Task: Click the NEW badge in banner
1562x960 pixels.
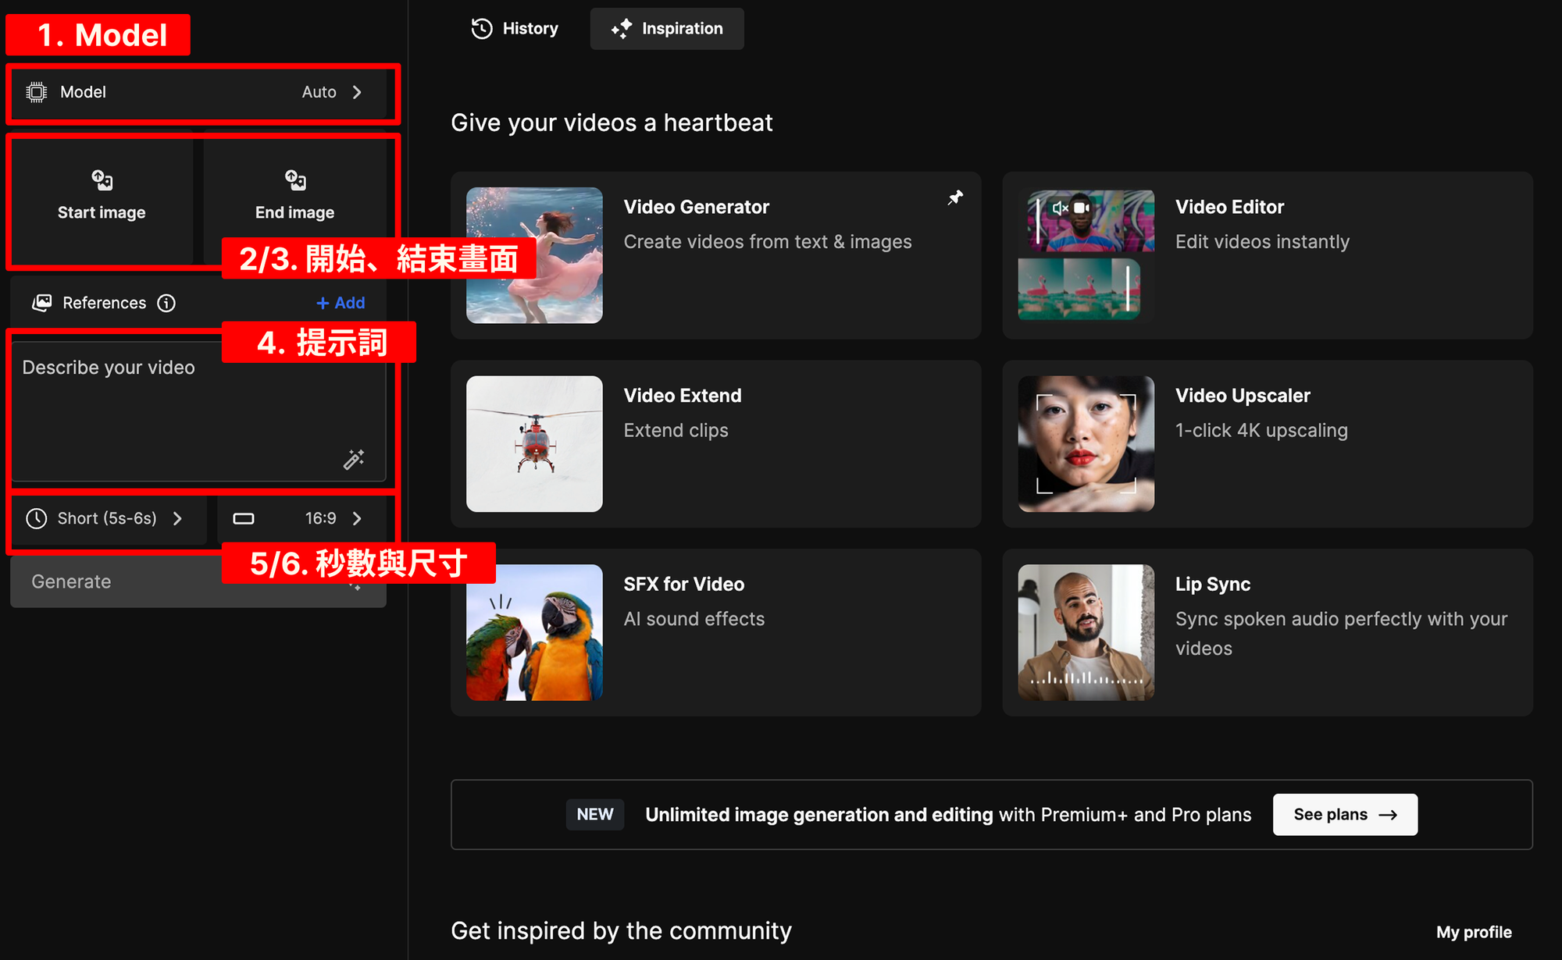Action: [x=595, y=815]
